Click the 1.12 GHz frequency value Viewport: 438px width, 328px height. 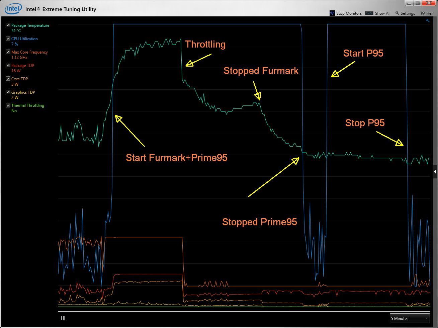click(19, 58)
